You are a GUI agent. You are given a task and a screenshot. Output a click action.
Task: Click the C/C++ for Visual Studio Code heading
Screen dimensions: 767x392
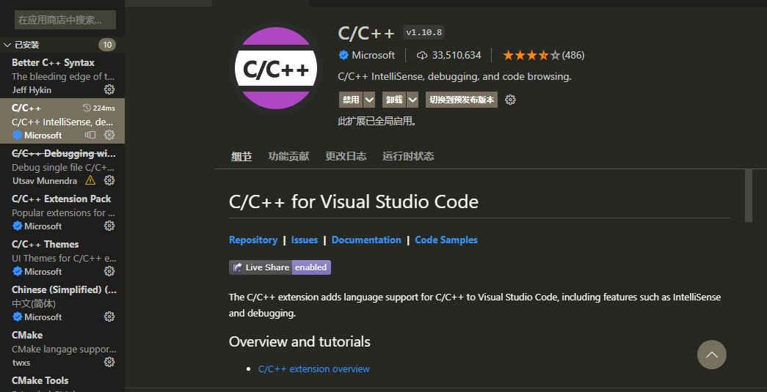pyautogui.click(x=354, y=201)
